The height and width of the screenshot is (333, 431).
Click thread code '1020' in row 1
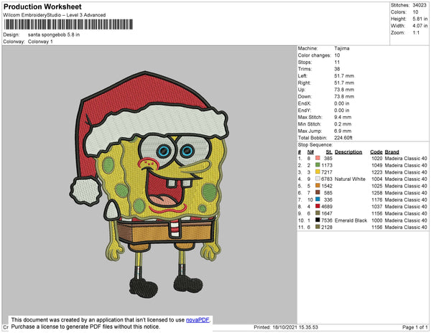click(x=377, y=159)
